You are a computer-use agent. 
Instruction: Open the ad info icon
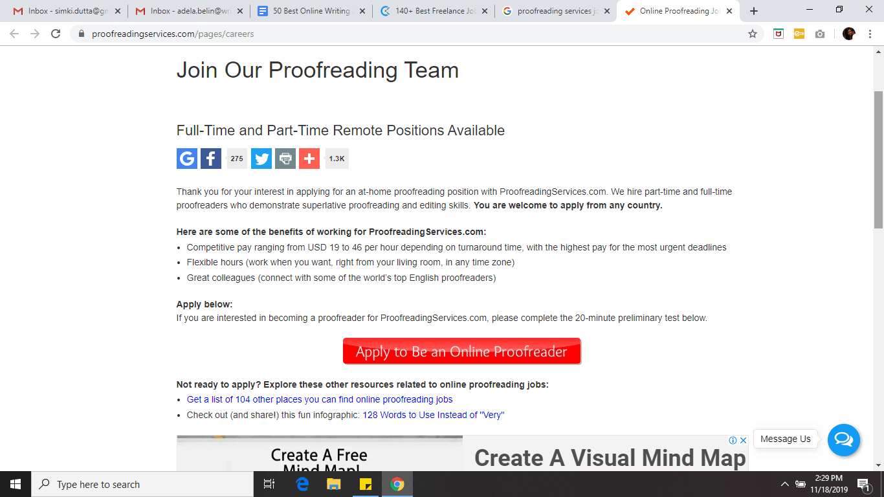pyautogui.click(x=733, y=440)
